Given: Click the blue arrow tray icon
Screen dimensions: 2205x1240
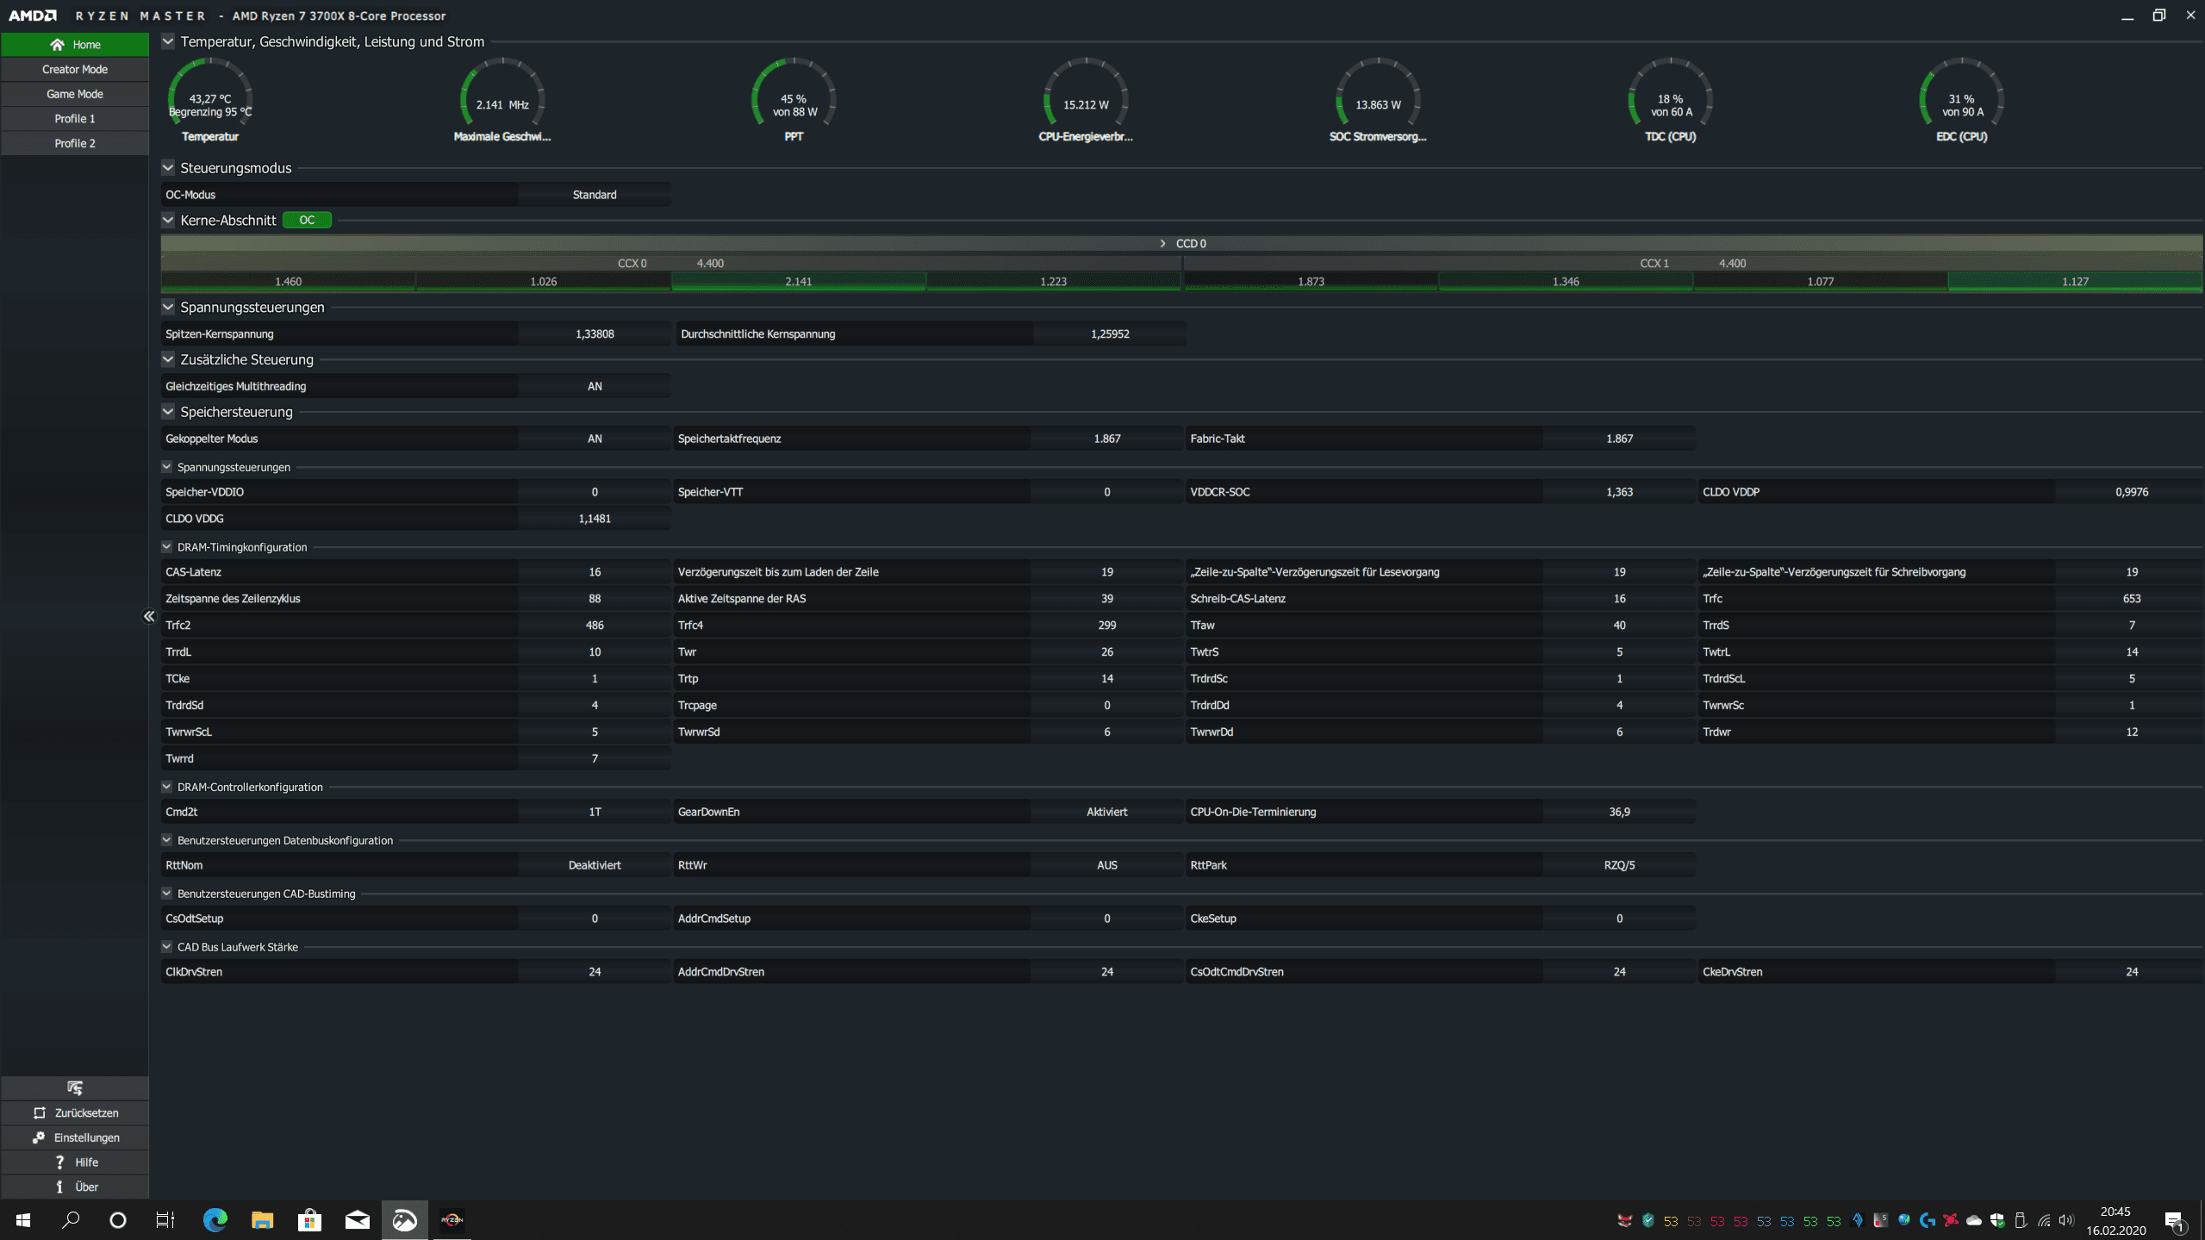Looking at the screenshot, I should 1858,1220.
